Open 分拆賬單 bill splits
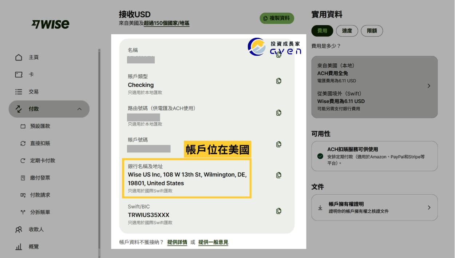 [x=40, y=212]
